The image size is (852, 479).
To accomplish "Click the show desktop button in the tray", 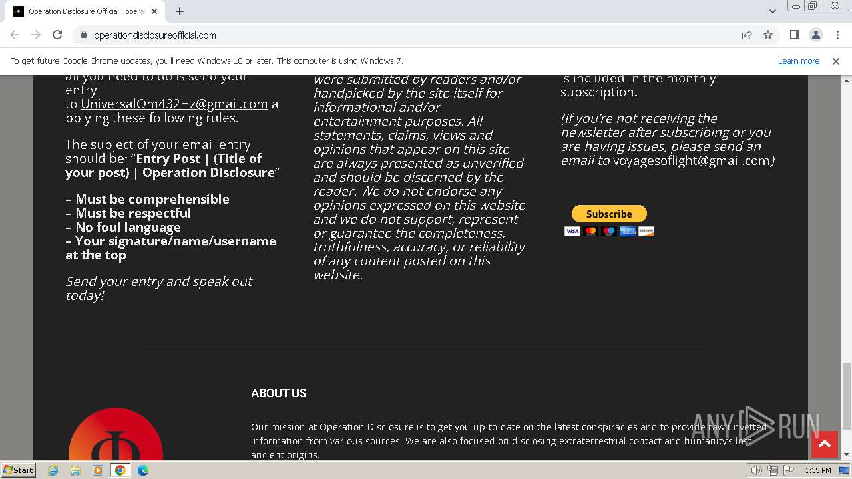I will point(845,470).
